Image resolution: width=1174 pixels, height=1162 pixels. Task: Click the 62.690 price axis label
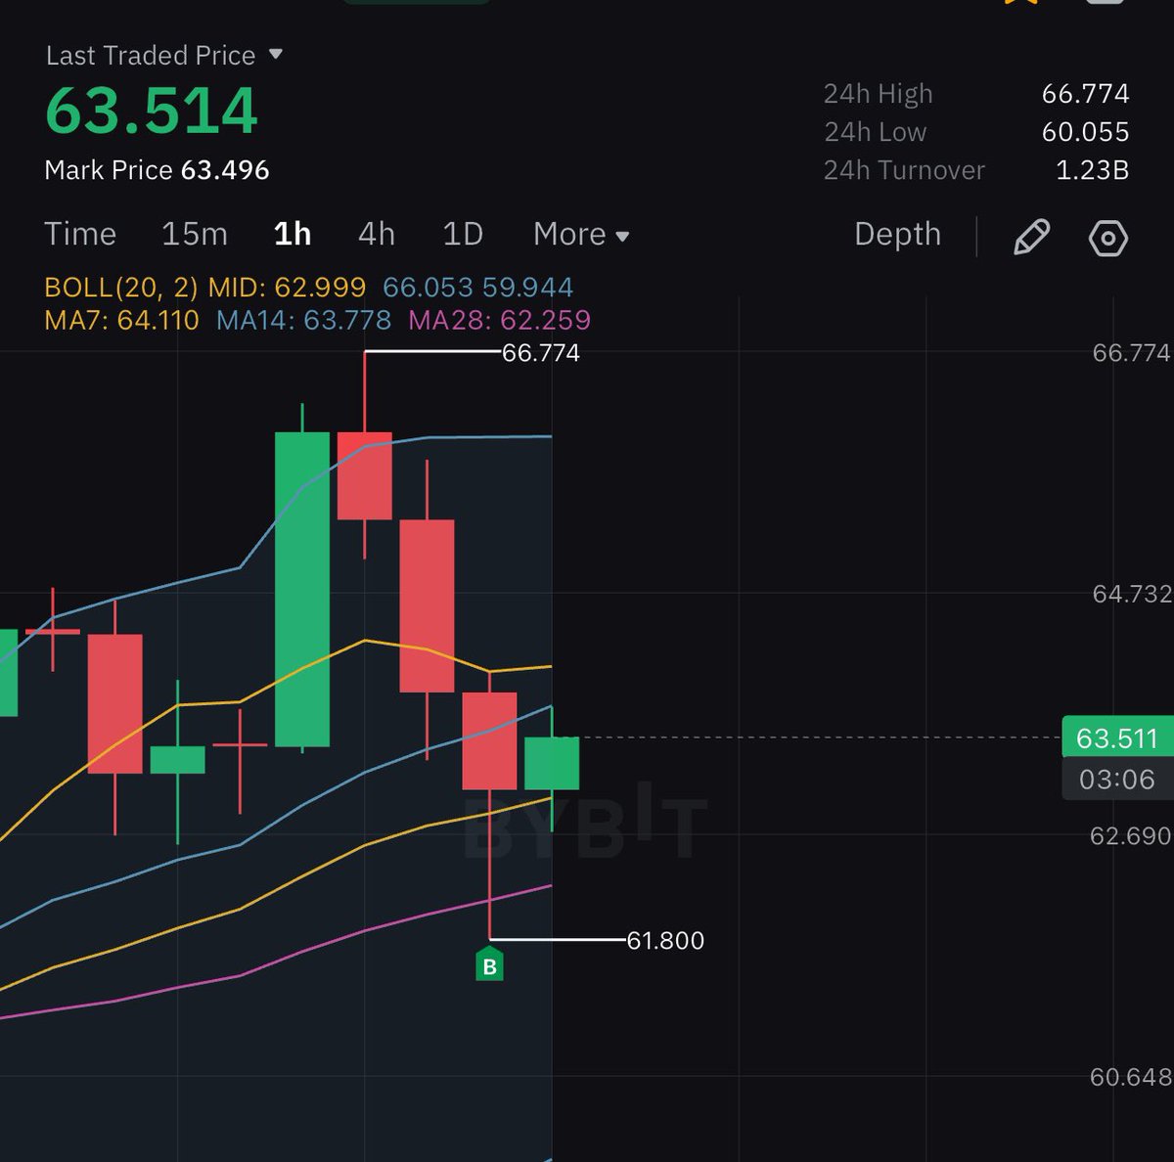(x=1130, y=835)
